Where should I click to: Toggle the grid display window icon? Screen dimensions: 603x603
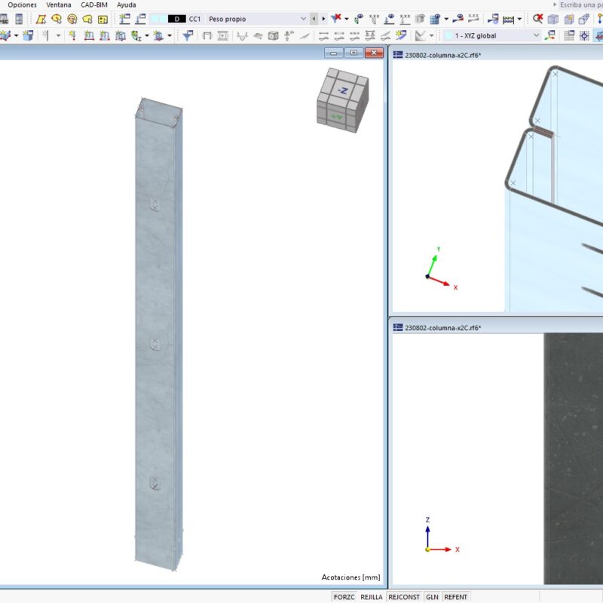569,35
